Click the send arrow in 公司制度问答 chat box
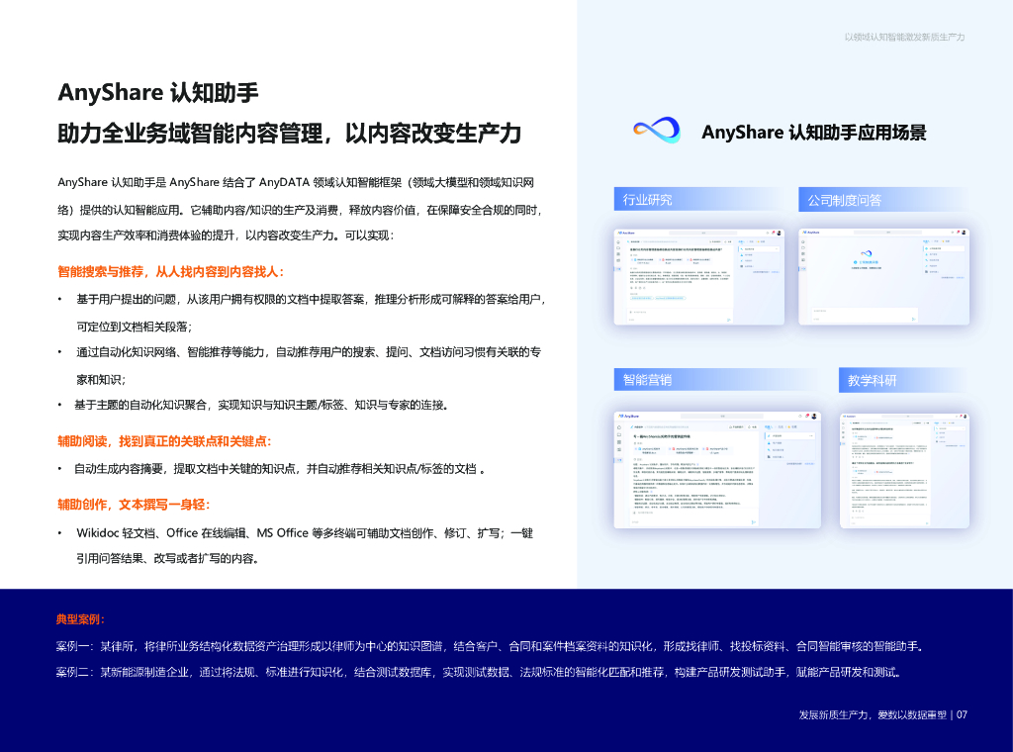This screenshot has width=1013, height=752. pyautogui.click(x=914, y=320)
